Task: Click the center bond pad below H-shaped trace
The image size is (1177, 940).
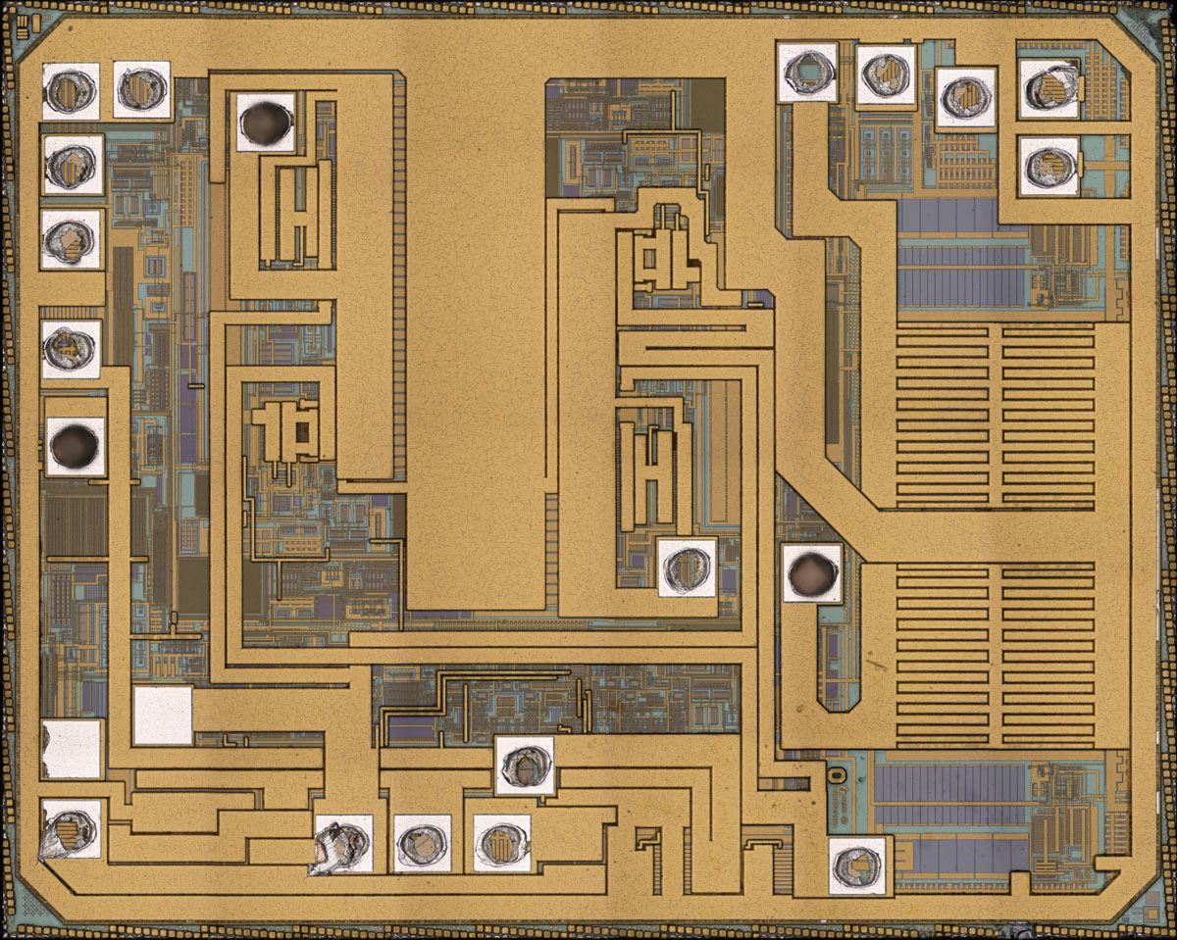Action: click(687, 567)
